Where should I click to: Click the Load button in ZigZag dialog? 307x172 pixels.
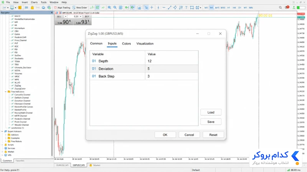(x=211, y=112)
